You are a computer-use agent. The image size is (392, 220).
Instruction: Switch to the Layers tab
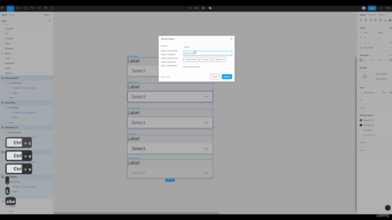[4, 15]
